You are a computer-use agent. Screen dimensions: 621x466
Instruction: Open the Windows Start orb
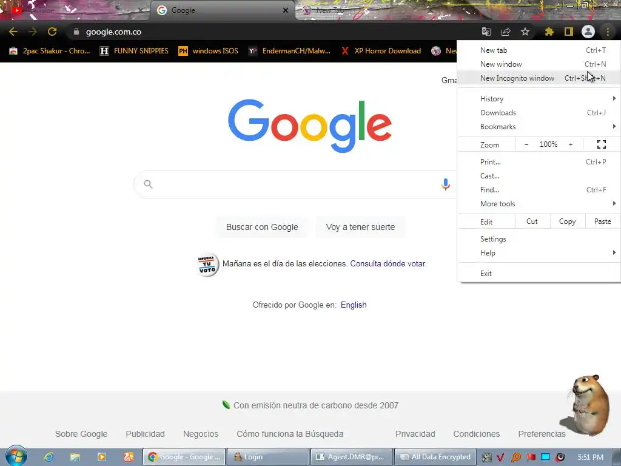(x=16, y=456)
